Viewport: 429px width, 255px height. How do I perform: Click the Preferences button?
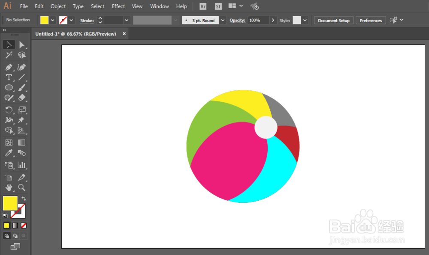[x=371, y=21]
